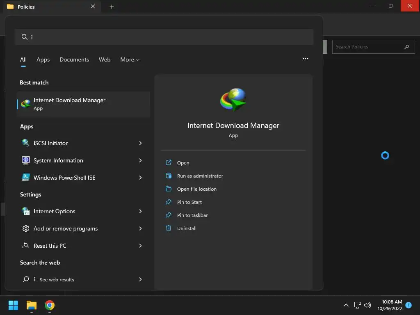
Task: Click the Add or remove programs gear icon
Action: 25,228
